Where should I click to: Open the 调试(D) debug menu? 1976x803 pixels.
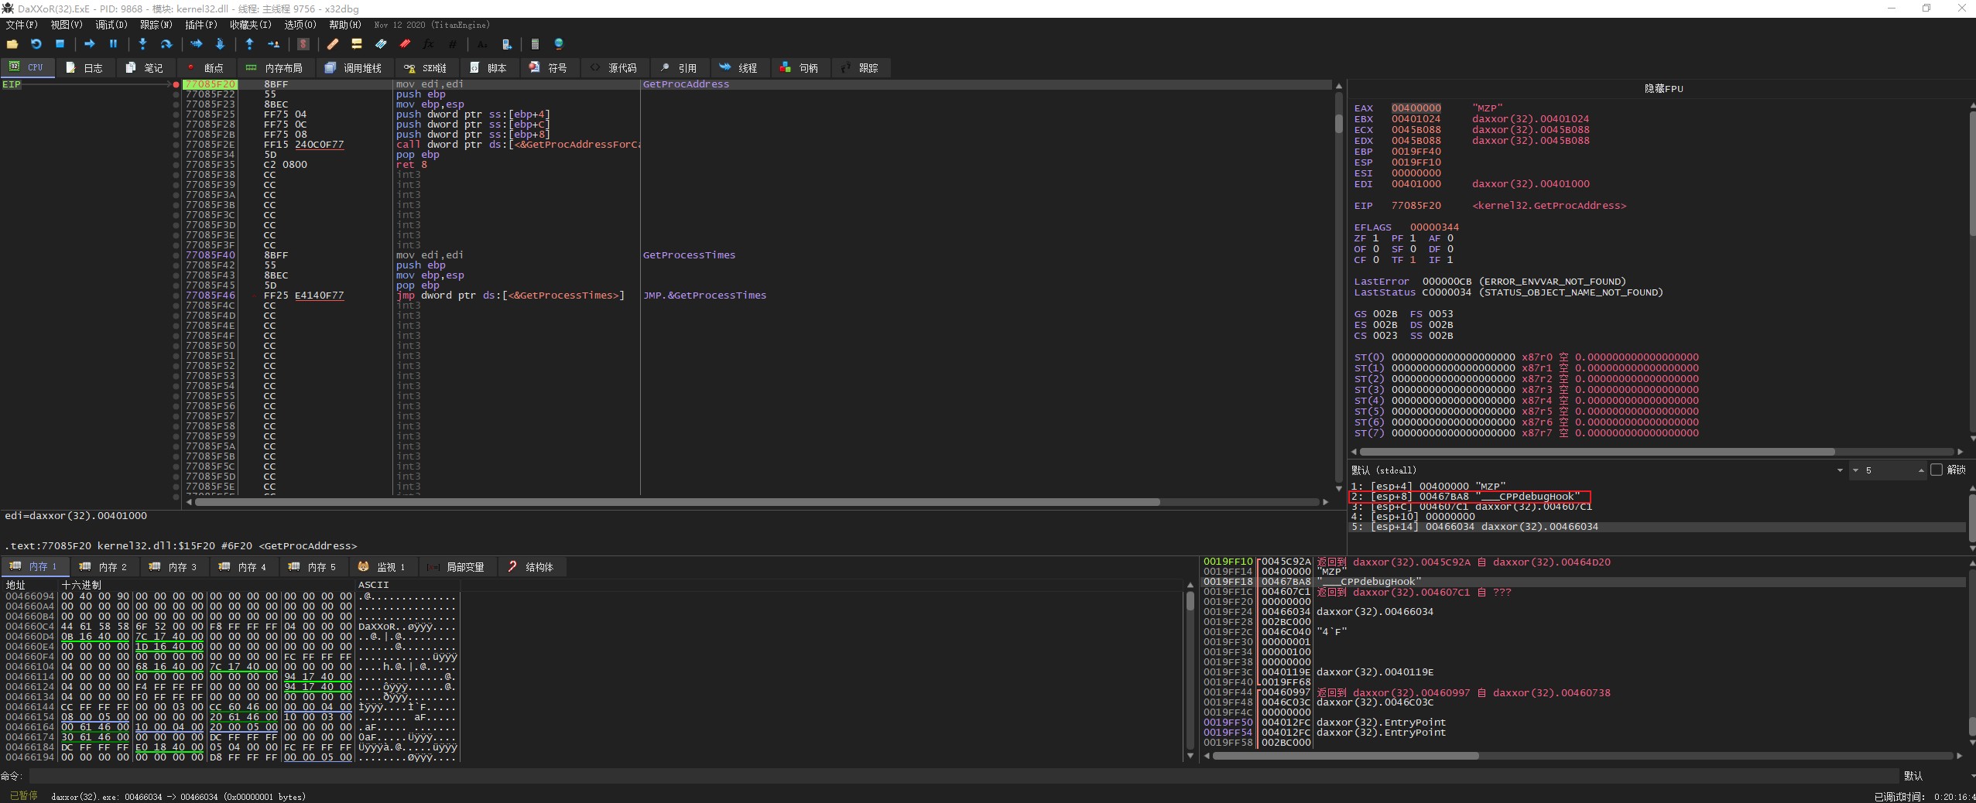[111, 25]
